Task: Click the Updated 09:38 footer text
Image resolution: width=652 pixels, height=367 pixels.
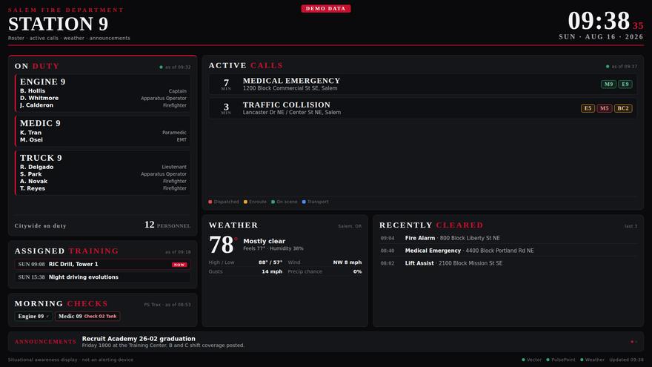Action: pyautogui.click(x=626, y=360)
